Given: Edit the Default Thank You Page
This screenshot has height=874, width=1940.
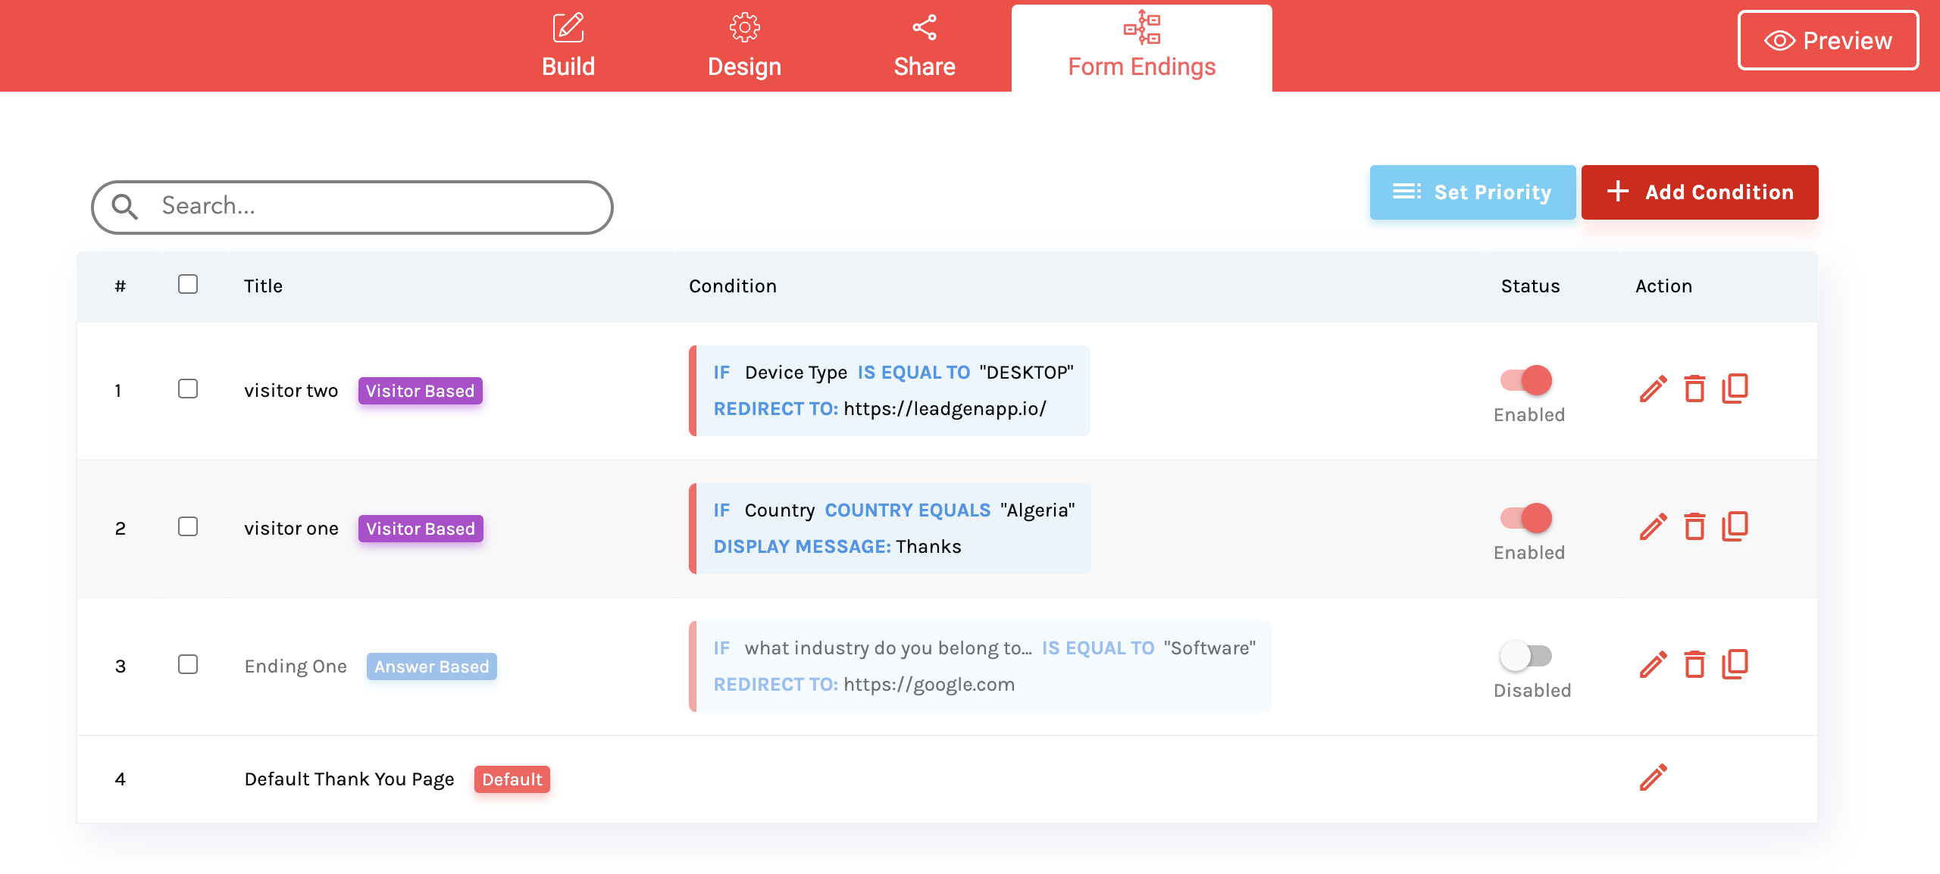Looking at the screenshot, I should point(1653,778).
